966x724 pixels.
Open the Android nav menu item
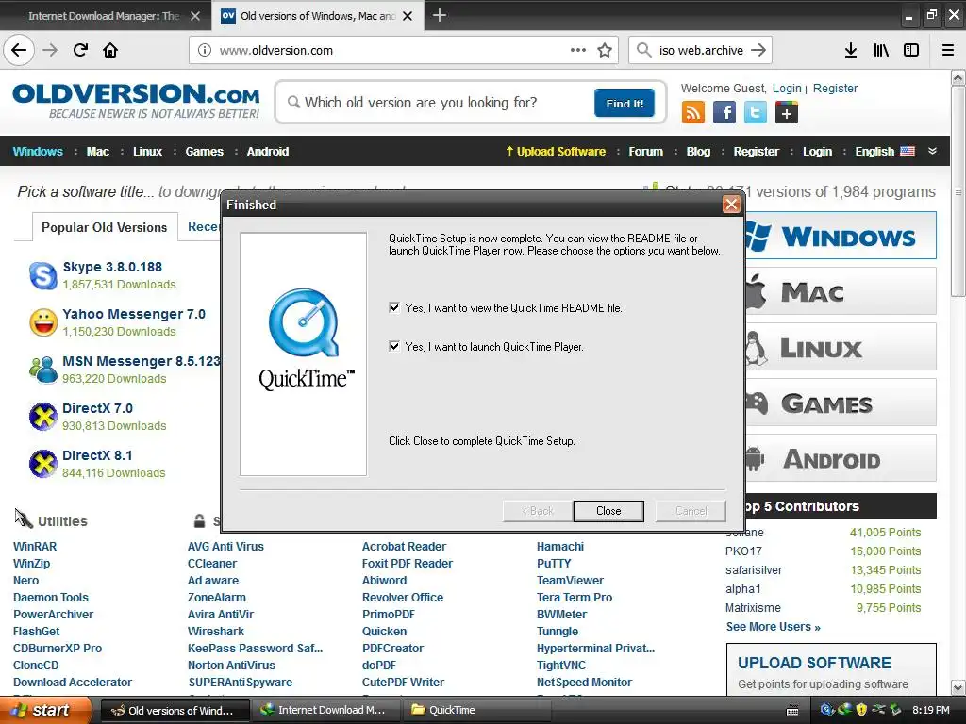pyautogui.click(x=267, y=152)
